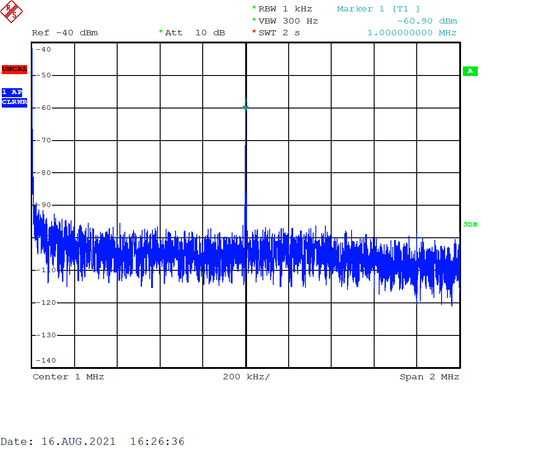Click the Ref -40 dBm label
The height and width of the screenshot is (462, 547).
[65, 33]
